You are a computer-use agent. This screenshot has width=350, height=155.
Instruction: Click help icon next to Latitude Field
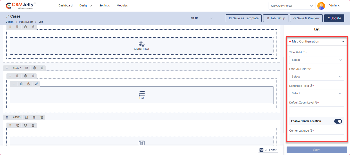click(x=309, y=69)
